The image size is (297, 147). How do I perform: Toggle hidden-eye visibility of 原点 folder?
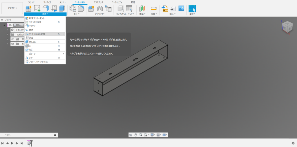coord(12,39)
